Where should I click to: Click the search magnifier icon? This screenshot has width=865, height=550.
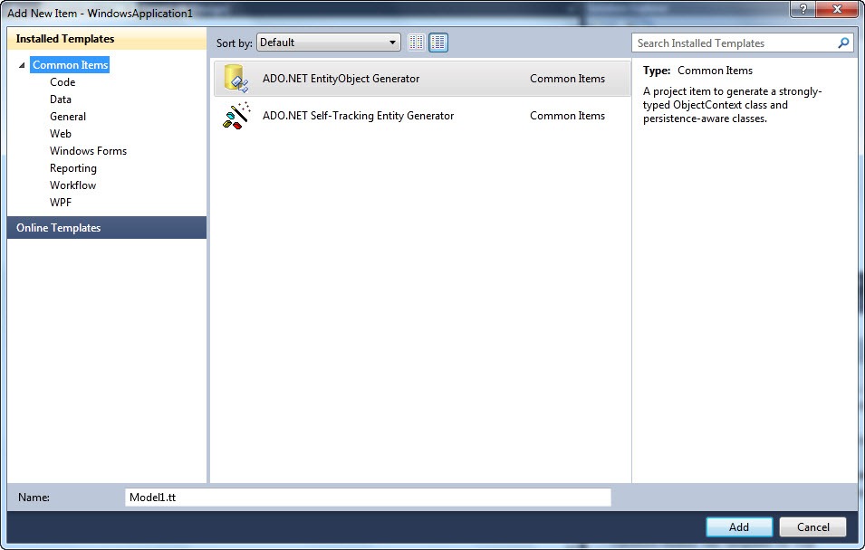click(843, 43)
